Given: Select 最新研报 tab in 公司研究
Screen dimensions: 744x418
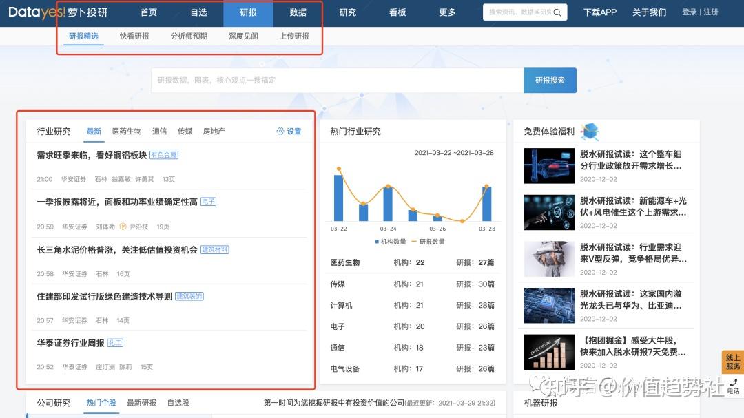Looking at the screenshot, I should pos(141,403).
